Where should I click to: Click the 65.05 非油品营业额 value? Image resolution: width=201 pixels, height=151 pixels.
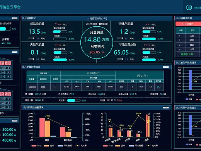click(121, 52)
